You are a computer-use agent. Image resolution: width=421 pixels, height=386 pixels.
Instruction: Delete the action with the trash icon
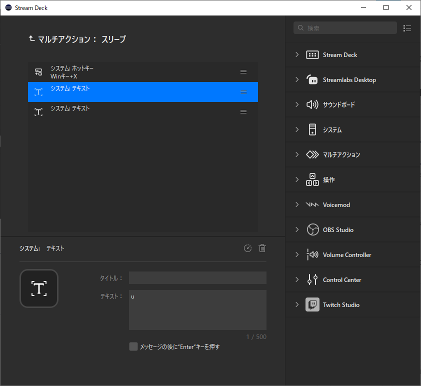262,248
